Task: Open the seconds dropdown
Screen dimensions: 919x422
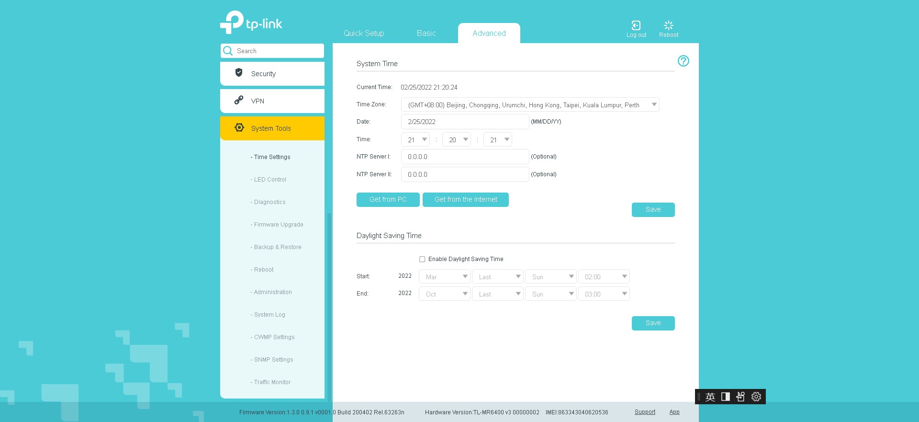Action: 497,140
